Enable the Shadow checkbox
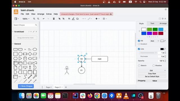Viewport: 180px width, 101px height. [x=154, y=65]
